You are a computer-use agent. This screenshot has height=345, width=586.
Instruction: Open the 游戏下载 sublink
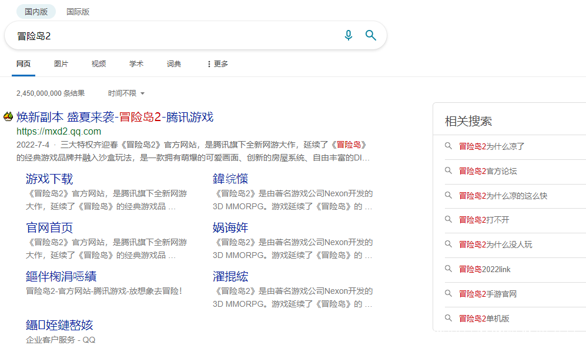49,179
